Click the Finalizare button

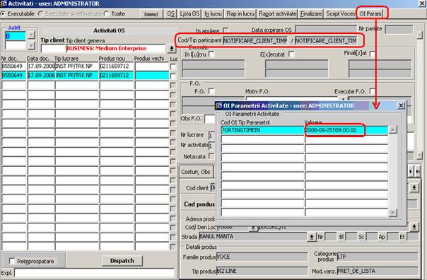coord(311,14)
